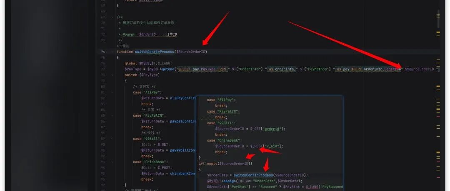The width and height of the screenshot is (450, 191).
Task: Collapse the switch ($PayType) block fold
Action: [112, 75]
